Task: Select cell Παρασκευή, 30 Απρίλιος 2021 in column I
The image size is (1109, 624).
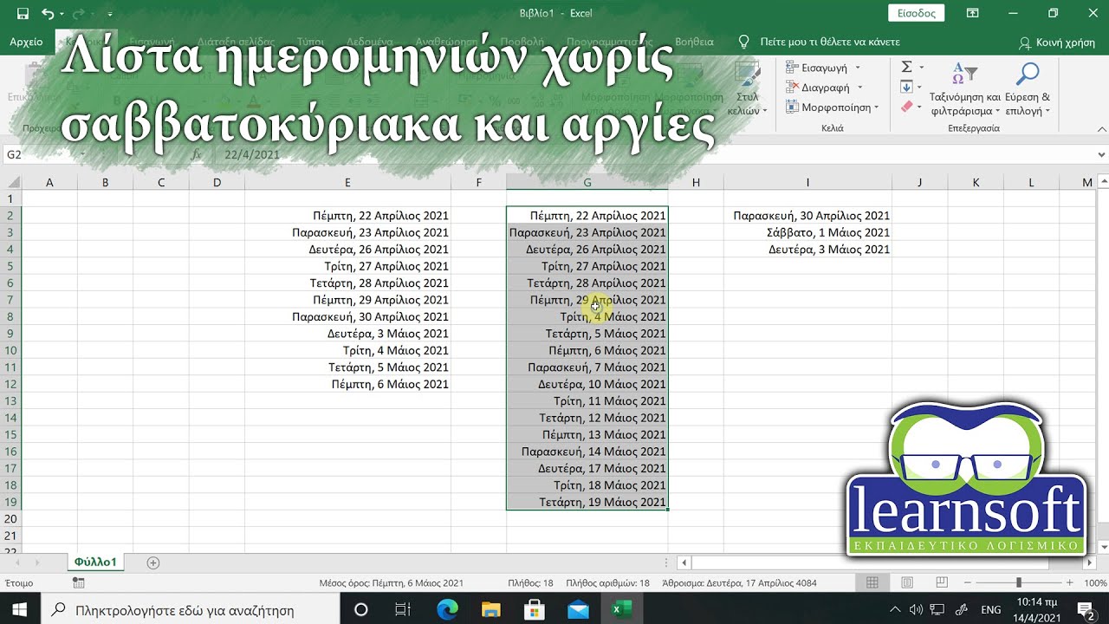Action: 807,216
